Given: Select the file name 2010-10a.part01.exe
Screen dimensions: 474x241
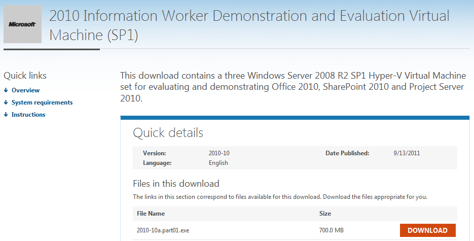Looking at the screenshot, I should [163, 230].
